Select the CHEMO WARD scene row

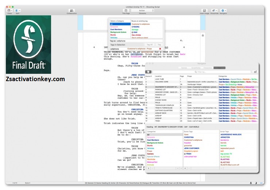201,100
